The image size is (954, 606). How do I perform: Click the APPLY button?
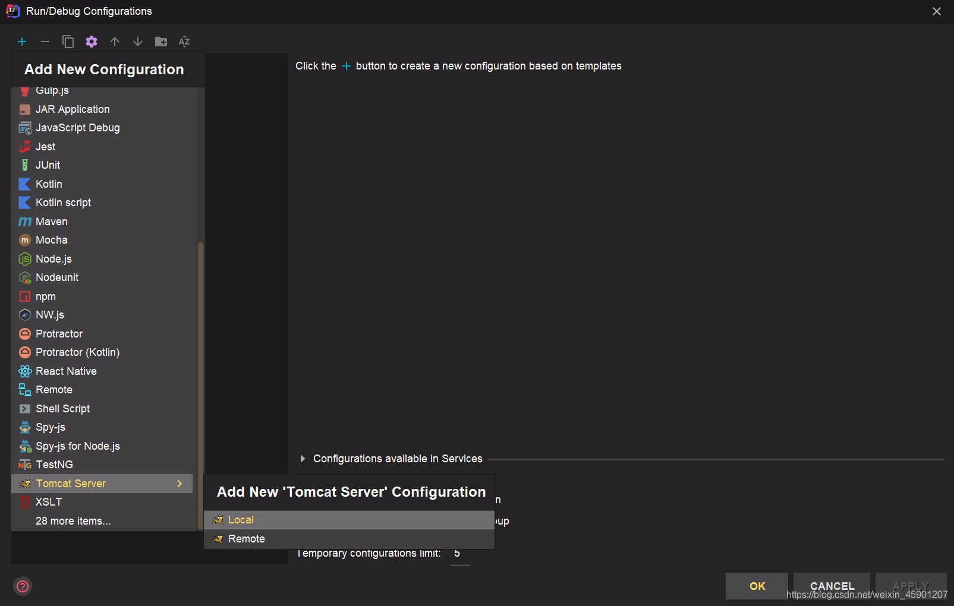tap(911, 586)
